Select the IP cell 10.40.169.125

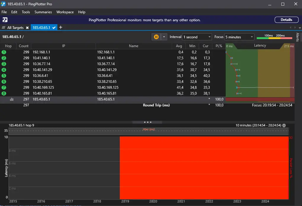click(43, 88)
